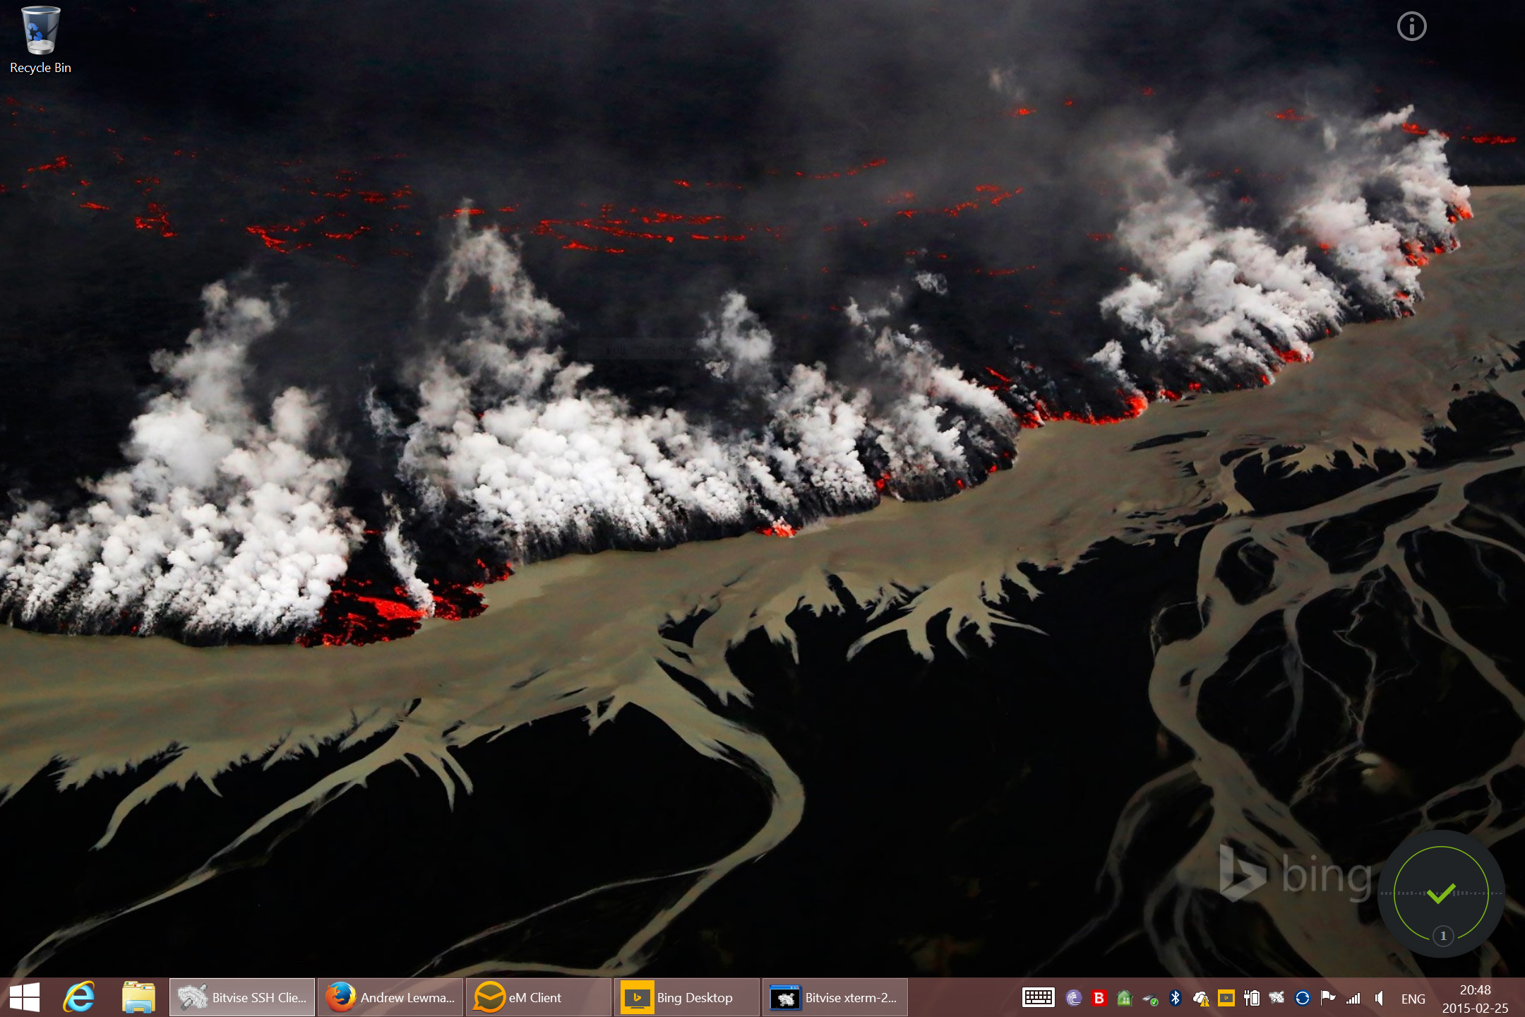Open the touch keyboard tray icon
The height and width of the screenshot is (1017, 1525).
click(1038, 997)
